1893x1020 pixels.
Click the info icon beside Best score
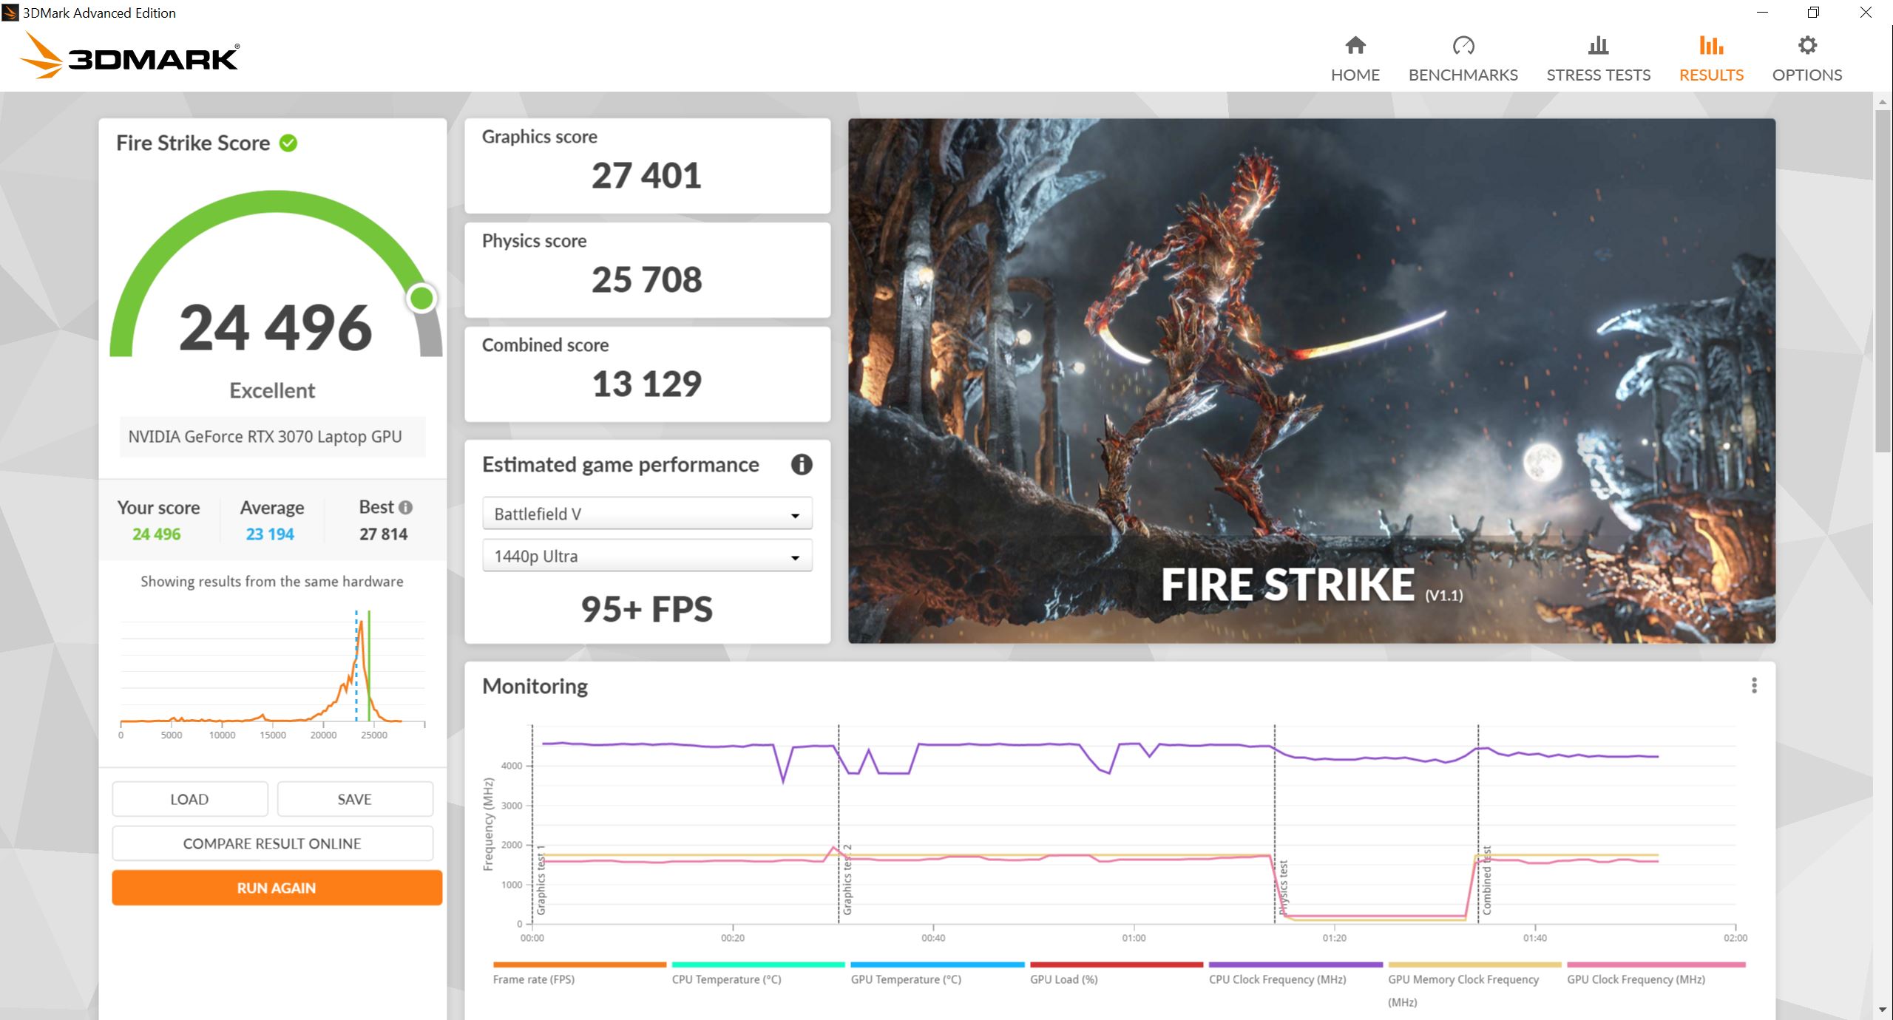(404, 507)
